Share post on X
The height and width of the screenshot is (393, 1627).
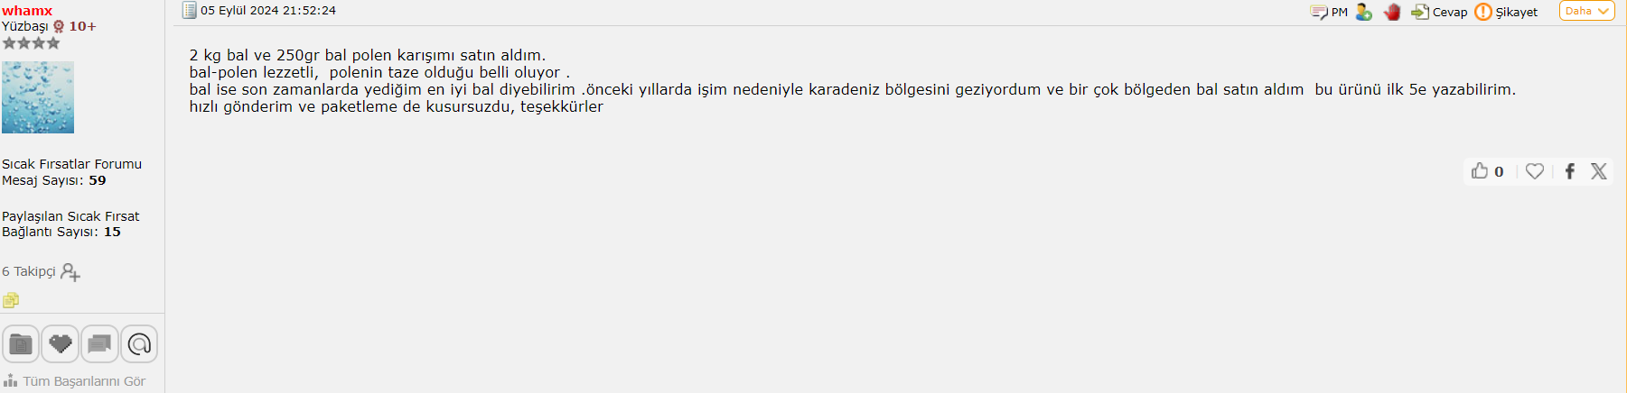1599,171
